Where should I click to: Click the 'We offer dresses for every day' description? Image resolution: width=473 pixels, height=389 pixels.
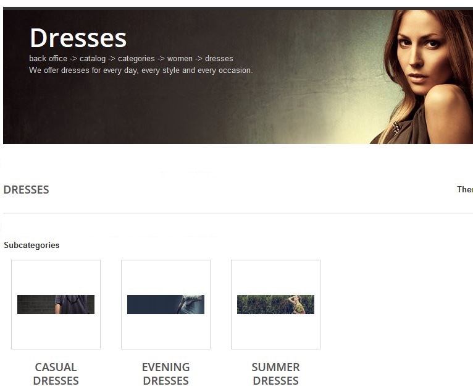tap(141, 71)
